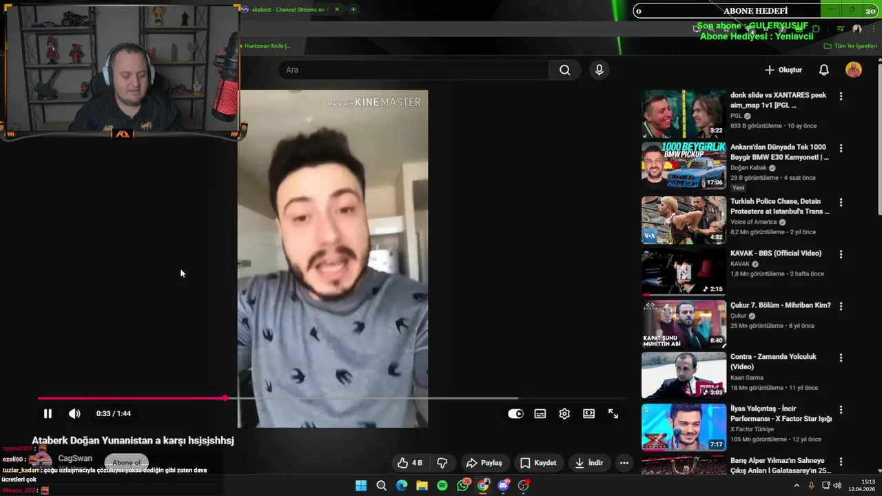Screen dimensions: 882x496
Task: Open WhatsApp from the taskbar
Action: pyautogui.click(x=462, y=486)
